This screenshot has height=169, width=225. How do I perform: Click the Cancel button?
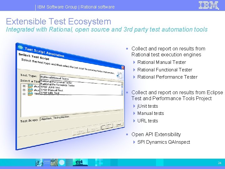118,125
